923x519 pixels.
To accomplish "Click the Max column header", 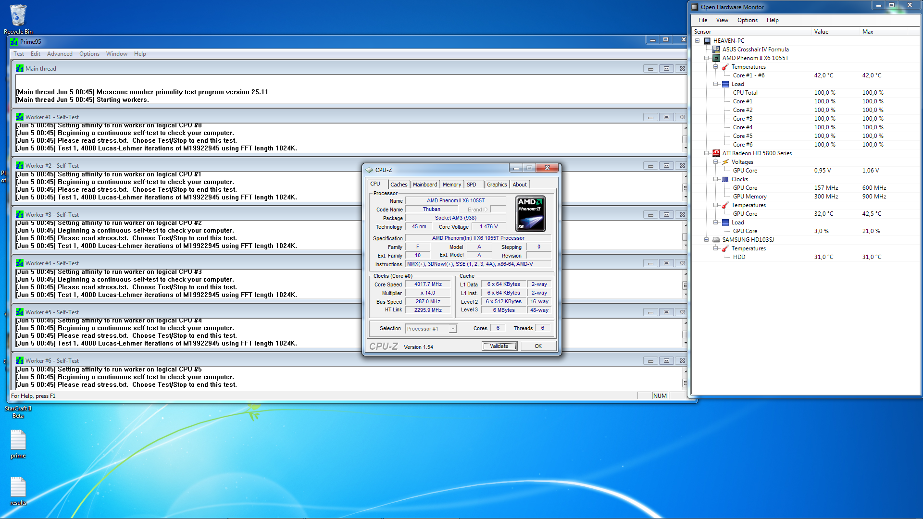I will (884, 32).
